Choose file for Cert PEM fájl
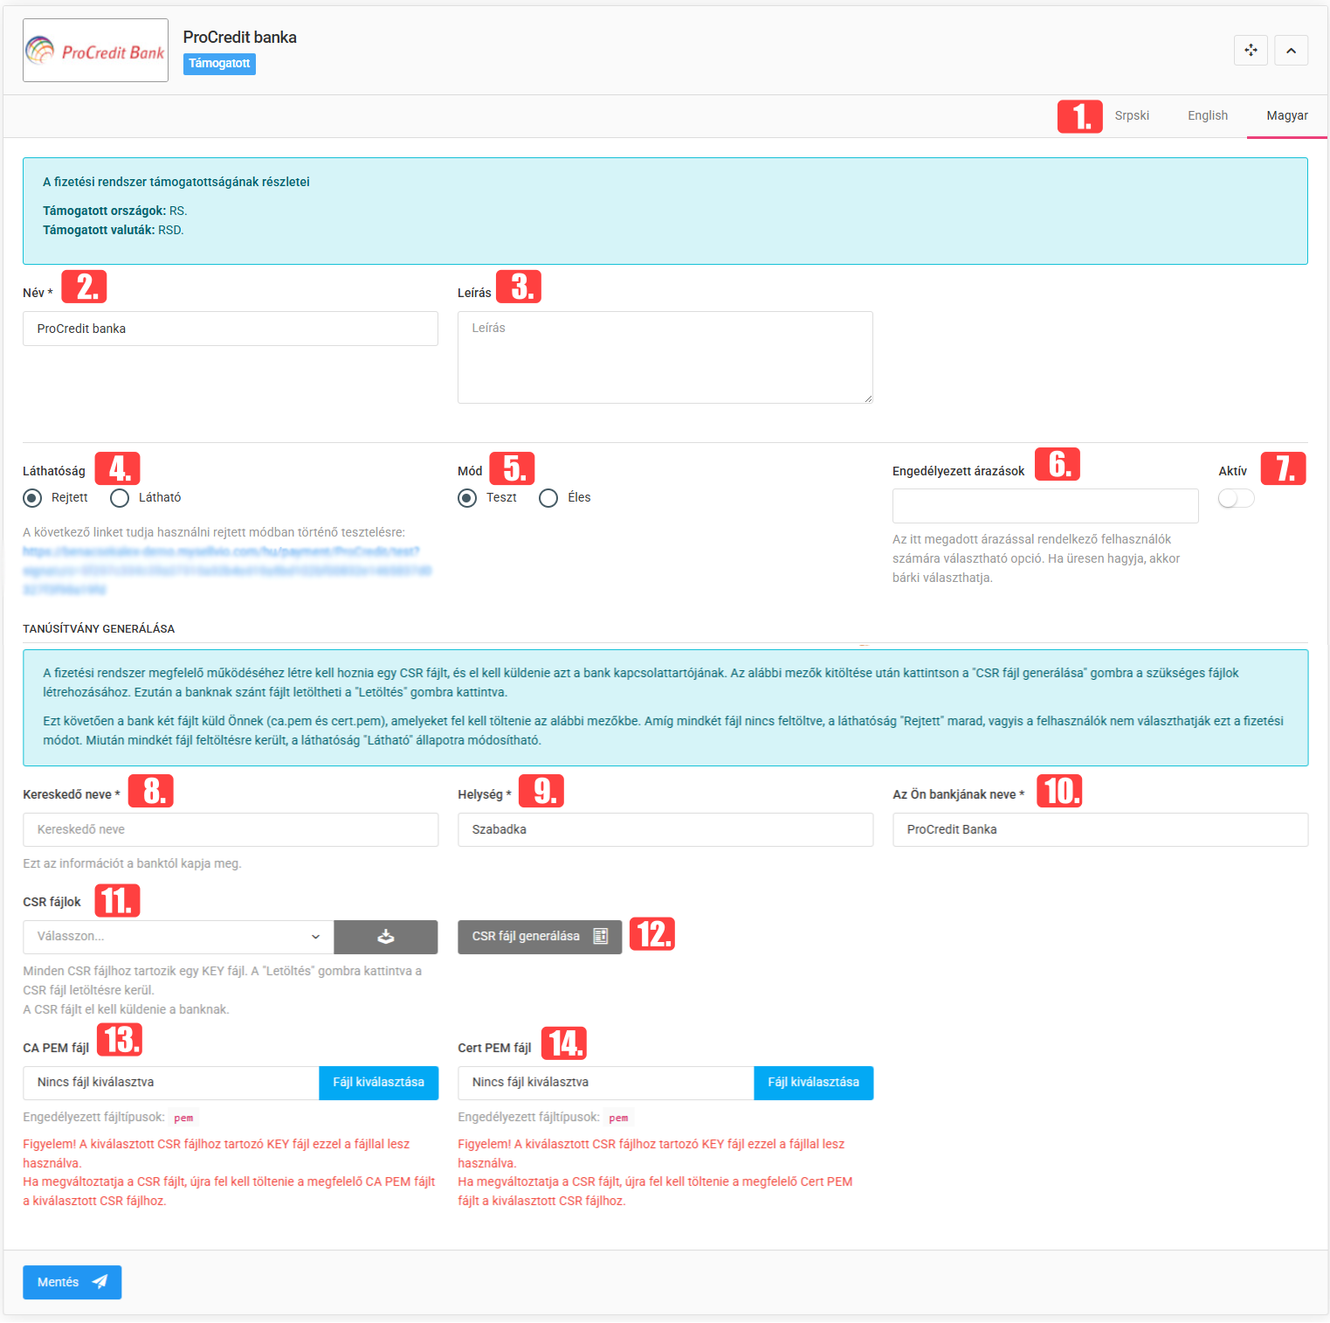Viewport: 1330px width, 1323px height. tap(813, 1083)
